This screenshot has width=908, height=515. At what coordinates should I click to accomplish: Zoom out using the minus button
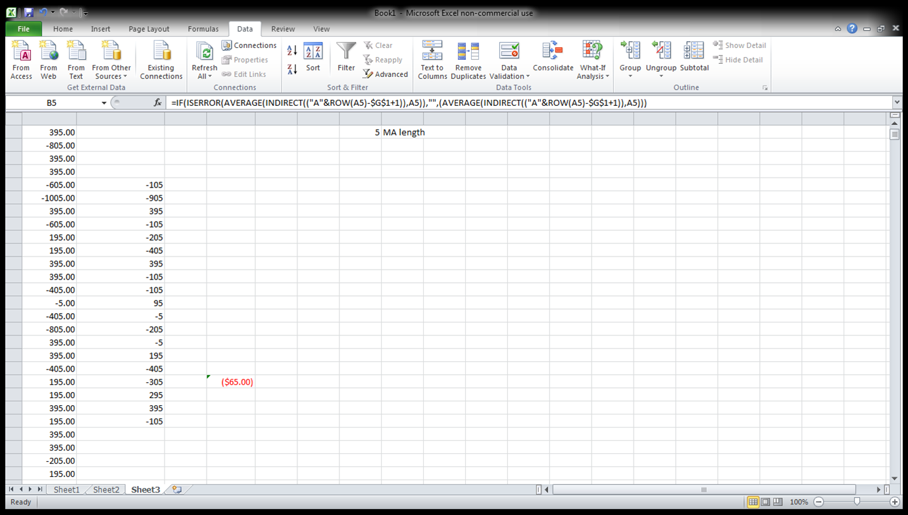819,502
